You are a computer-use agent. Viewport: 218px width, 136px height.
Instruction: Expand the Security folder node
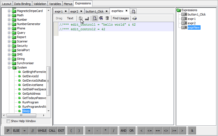9,46
